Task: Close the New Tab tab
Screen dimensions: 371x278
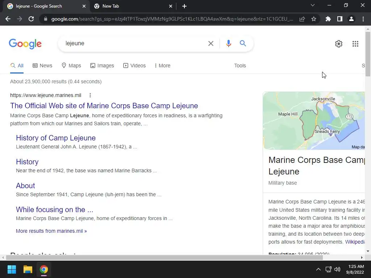Action: click(x=171, y=7)
